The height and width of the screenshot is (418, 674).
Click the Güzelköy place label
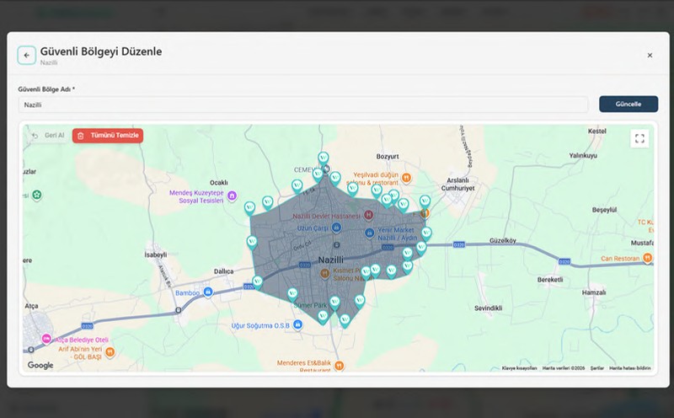point(502,240)
